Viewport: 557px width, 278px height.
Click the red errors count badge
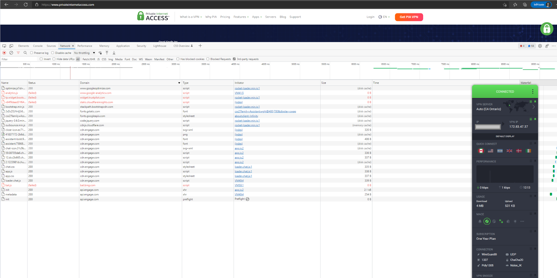pos(522,46)
